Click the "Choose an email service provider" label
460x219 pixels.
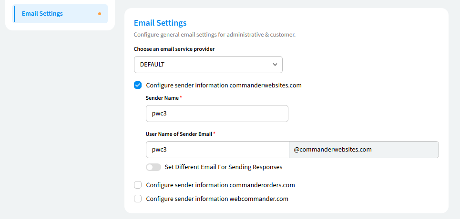click(174, 49)
